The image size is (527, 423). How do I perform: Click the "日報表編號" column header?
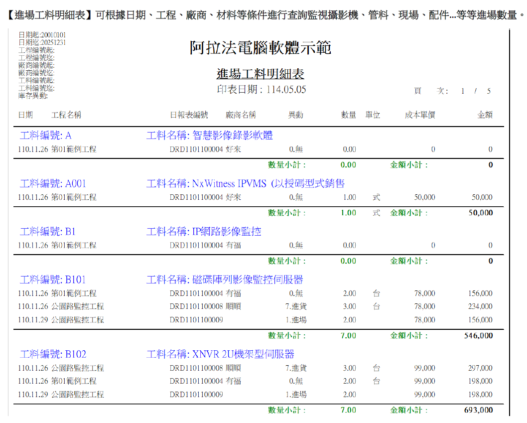[x=189, y=115]
